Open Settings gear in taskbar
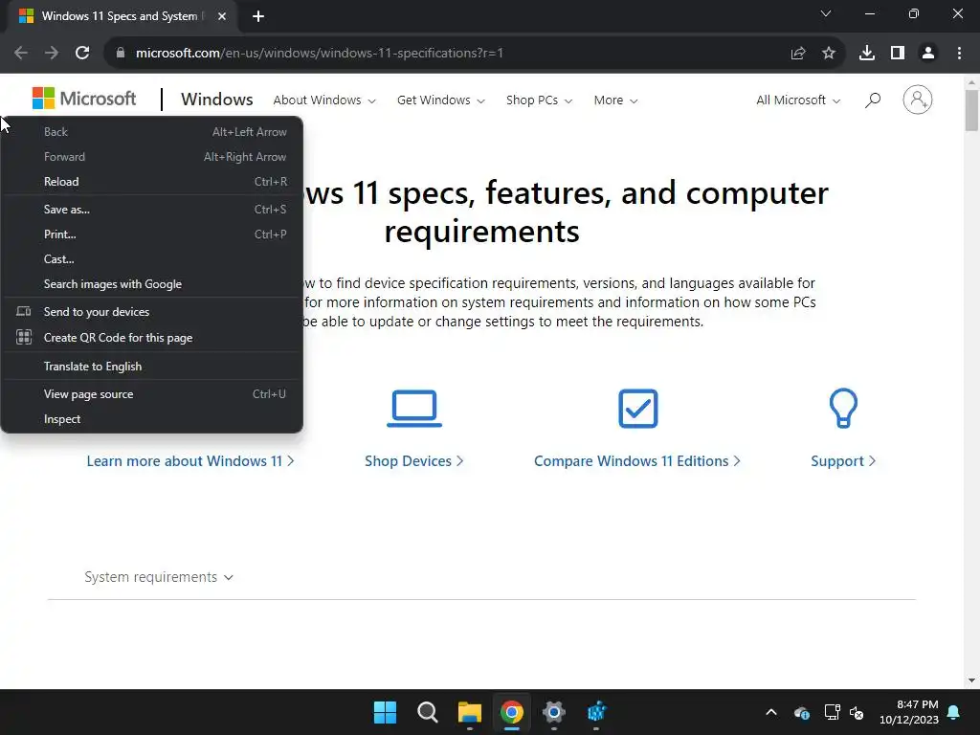Screen dimensions: 980x735 554,712
